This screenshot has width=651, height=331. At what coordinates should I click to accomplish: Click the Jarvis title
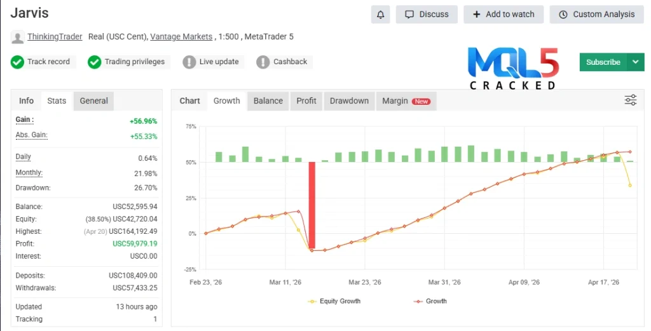click(x=29, y=13)
